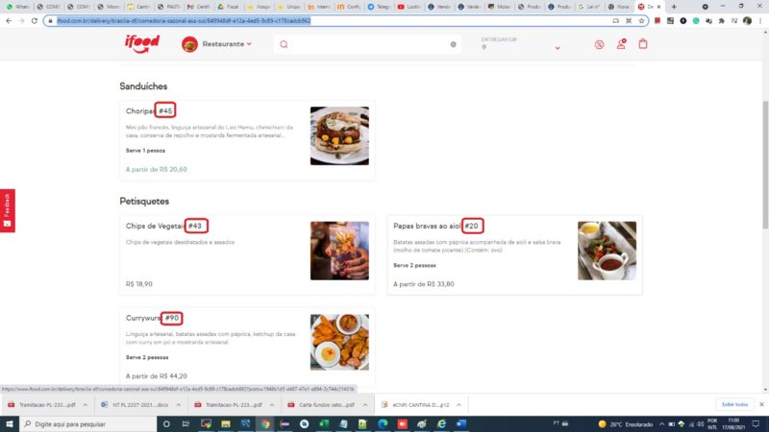The image size is (769, 432).
Task: Expand options for NT PL 2337 download
Action: click(x=179, y=405)
